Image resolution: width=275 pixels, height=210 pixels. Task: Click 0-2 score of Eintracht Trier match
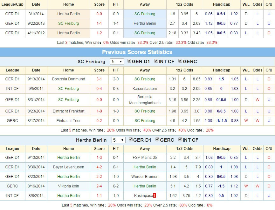point(99,121)
